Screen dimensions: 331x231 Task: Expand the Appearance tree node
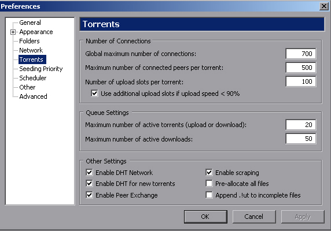point(13,32)
